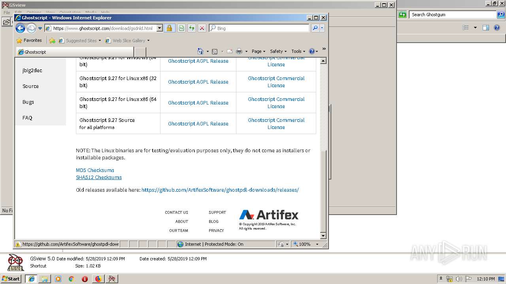Image resolution: width=506 pixels, height=284 pixels.
Task: Open the Help question mark menu
Action: pos(313,51)
